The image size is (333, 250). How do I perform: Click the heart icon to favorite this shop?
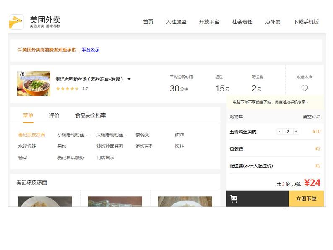pyautogui.click(x=304, y=88)
